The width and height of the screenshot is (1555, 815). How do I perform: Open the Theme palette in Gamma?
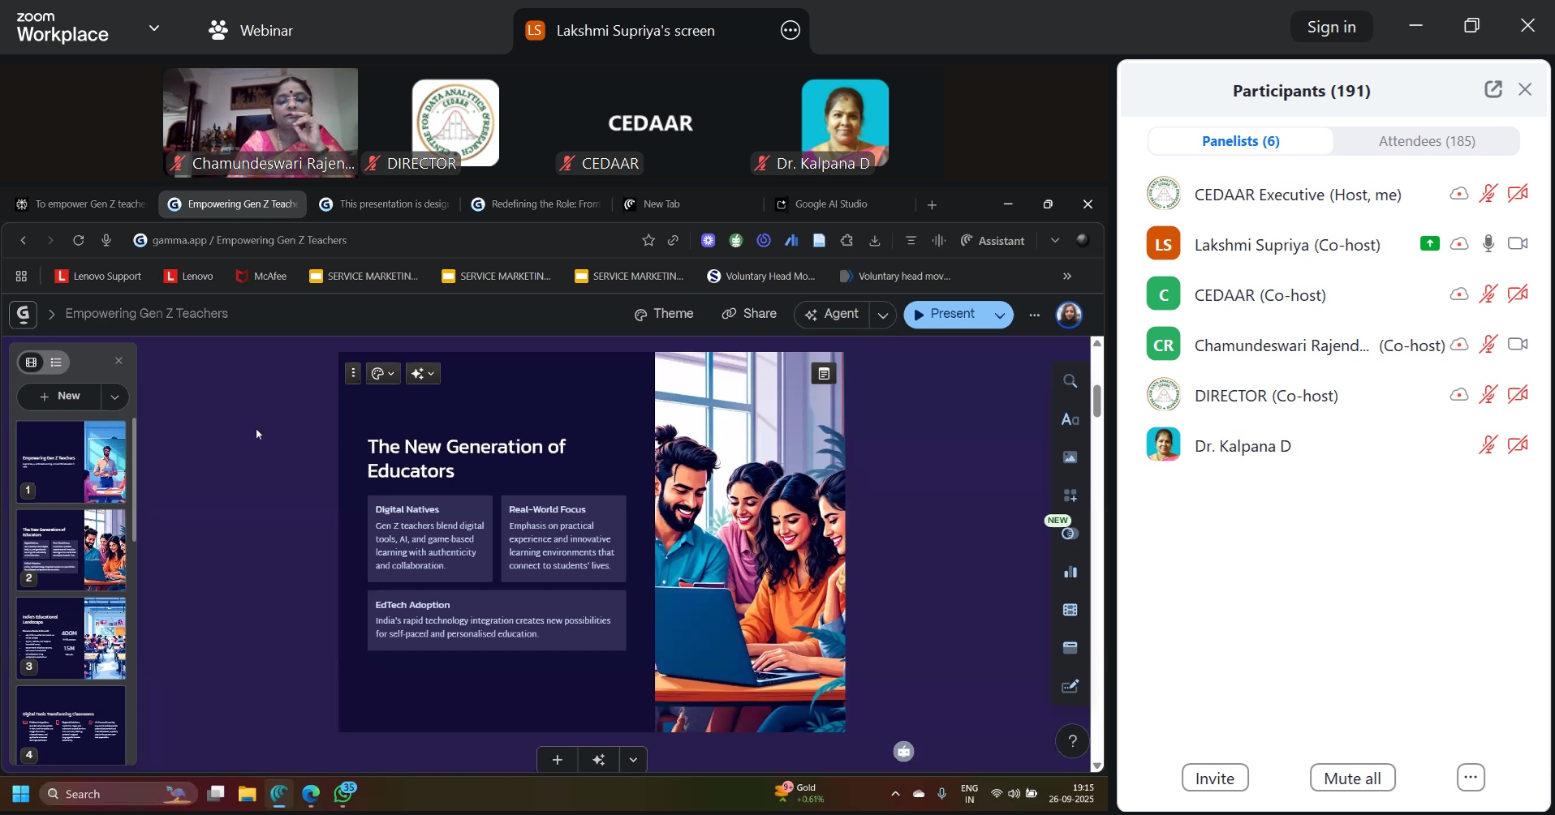point(664,315)
